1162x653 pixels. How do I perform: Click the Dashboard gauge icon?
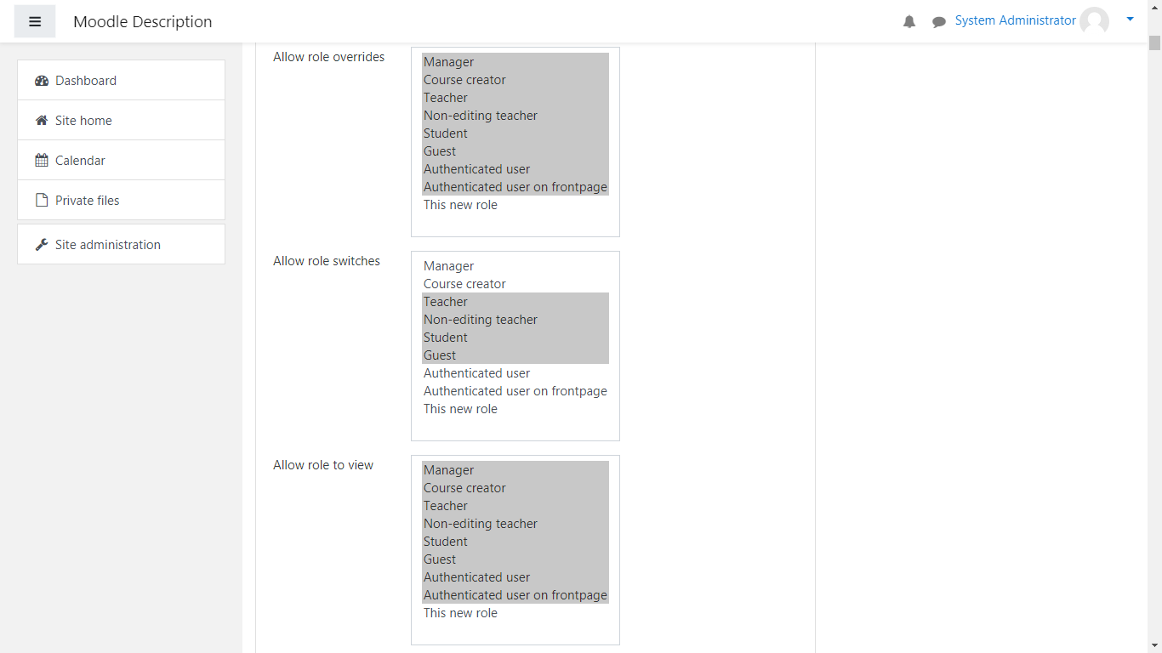pyautogui.click(x=42, y=81)
